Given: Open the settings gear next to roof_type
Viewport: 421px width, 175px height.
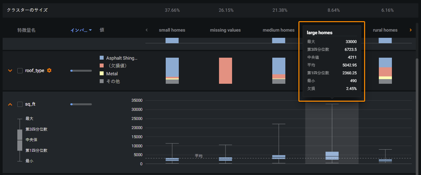Looking at the screenshot, I should coord(49,70).
